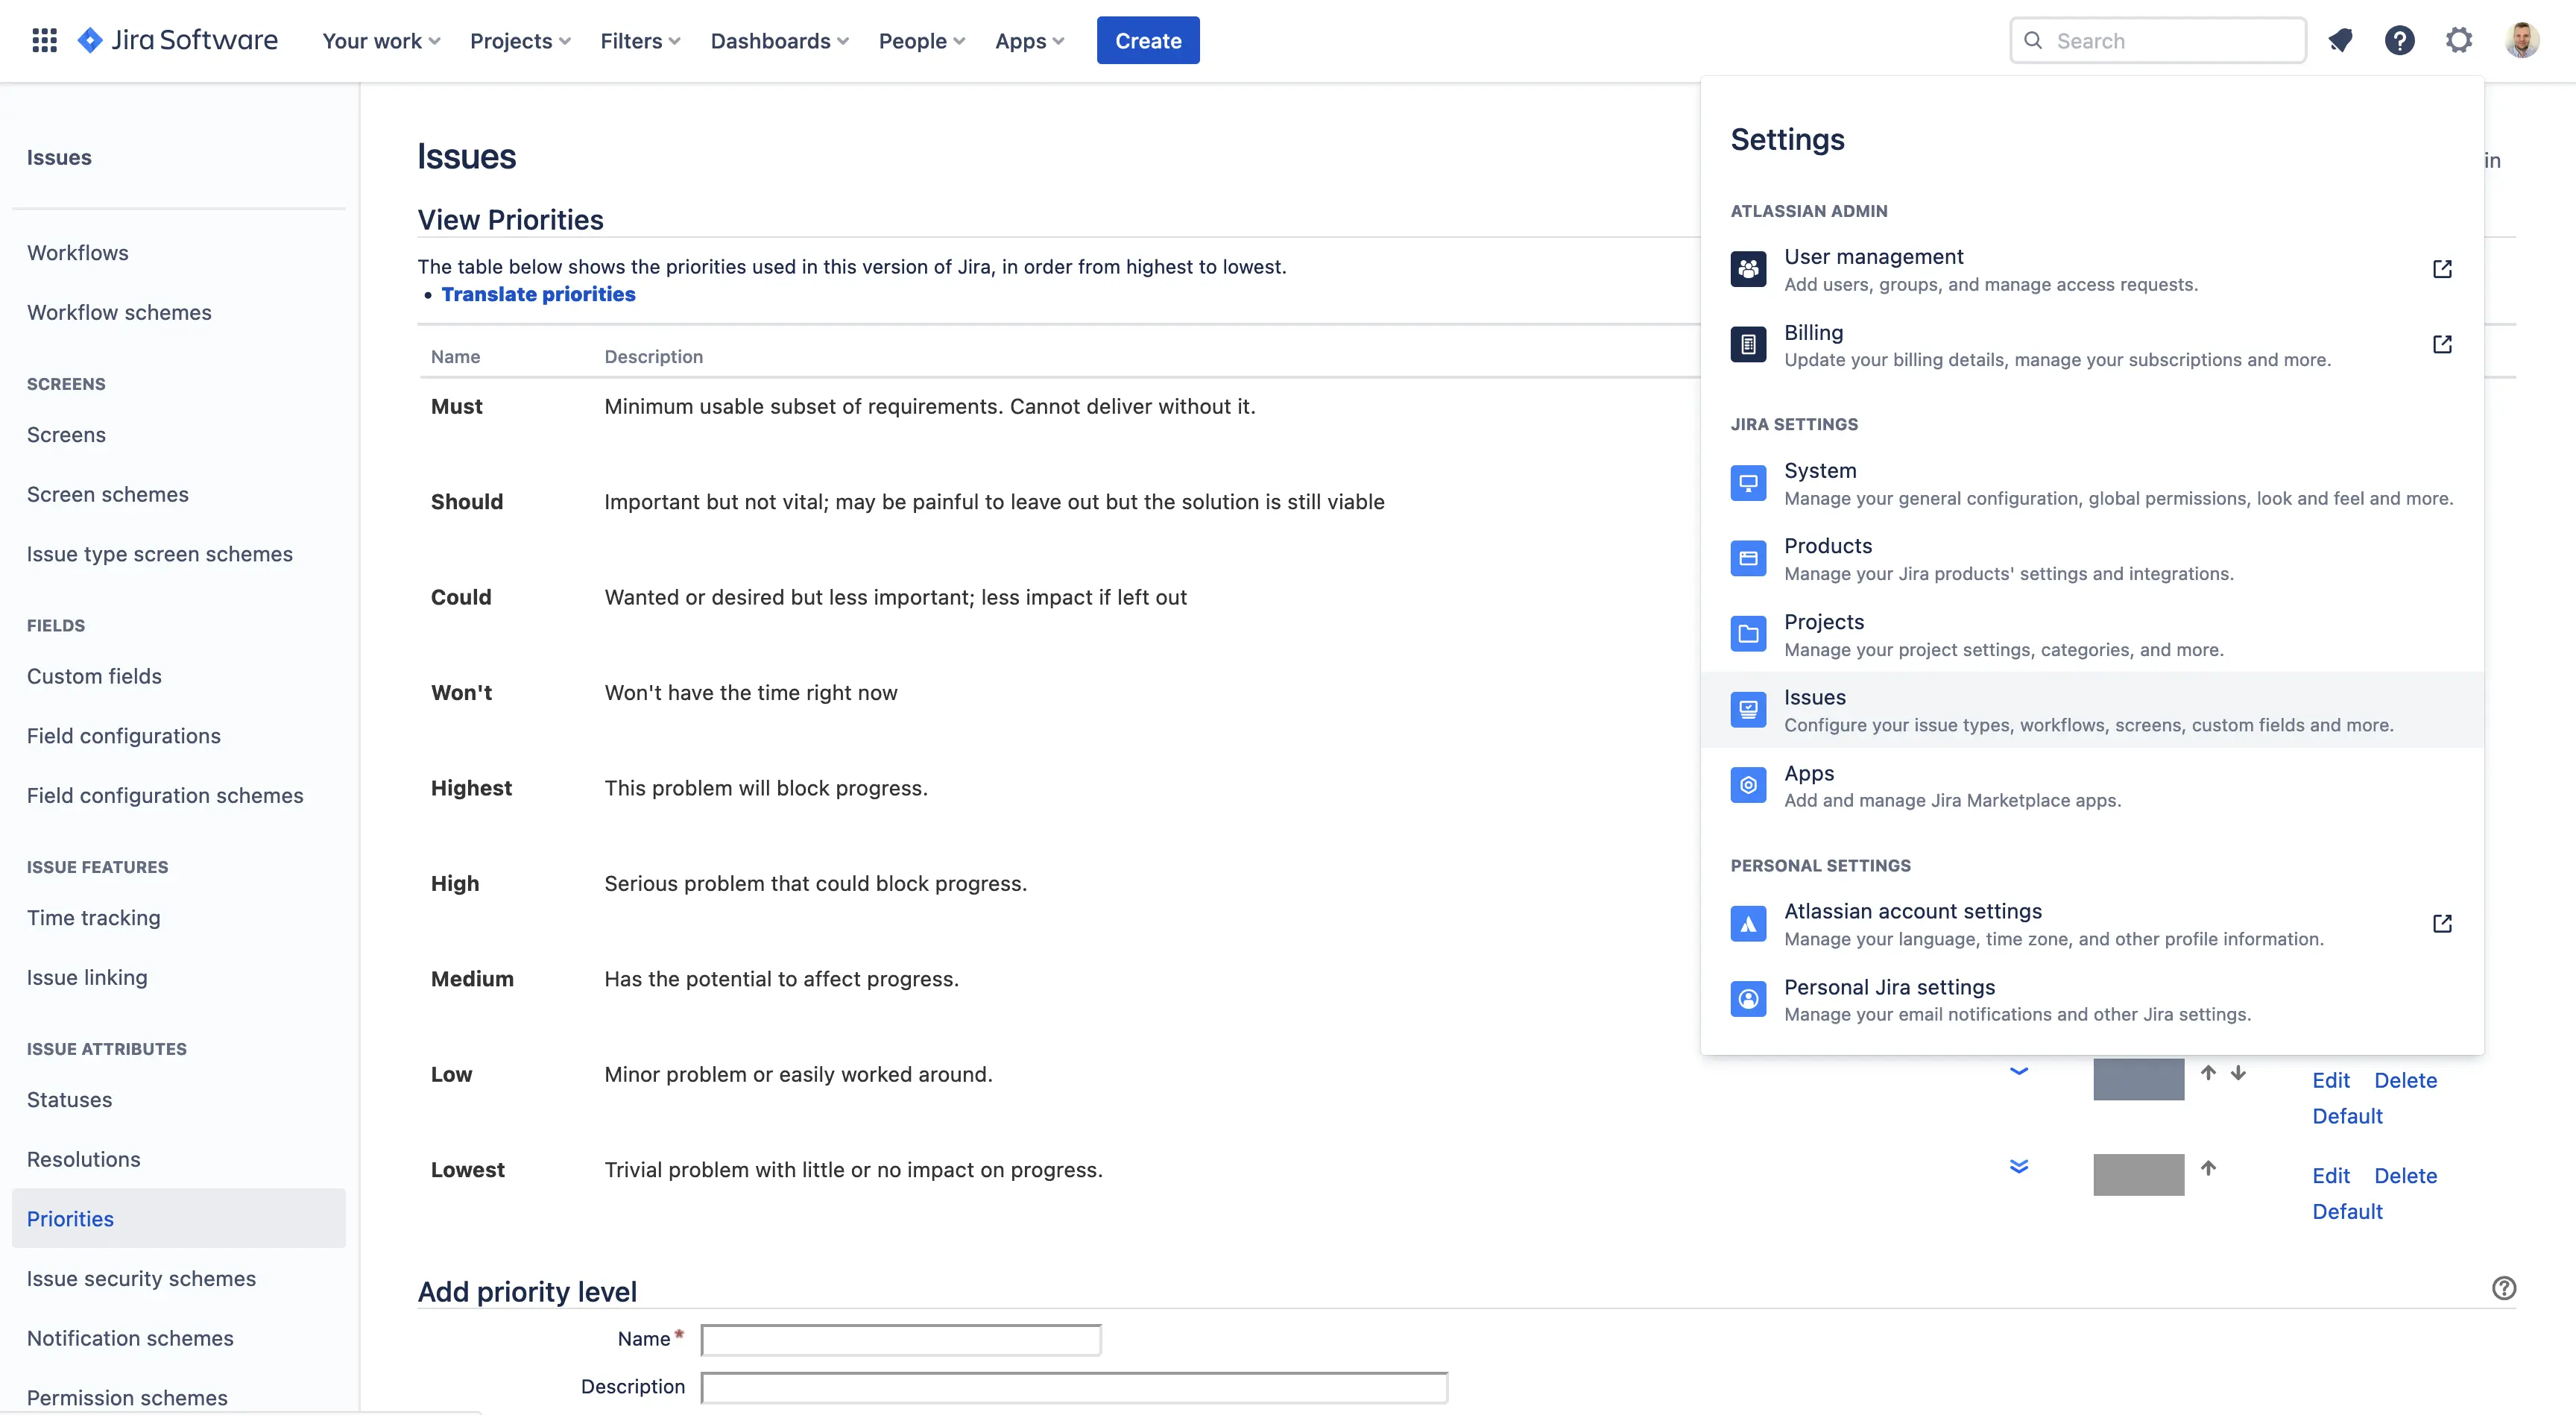Screen dimensions: 2576x1415
Task: Expand the People dropdown
Action: point(921,41)
